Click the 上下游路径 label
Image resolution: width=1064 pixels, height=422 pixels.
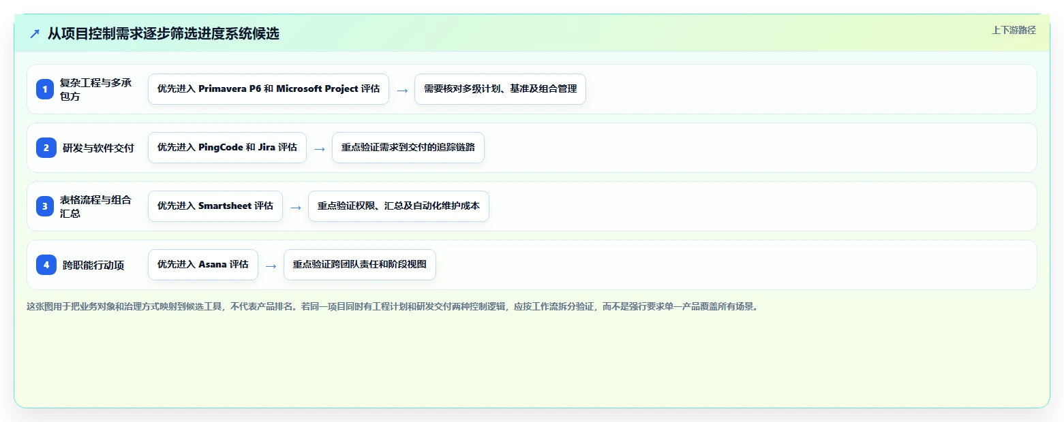point(1014,30)
